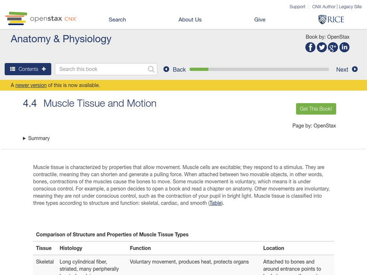This screenshot has width=367, height=275.
Task: Open the Support link
Action: click(297, 6)
